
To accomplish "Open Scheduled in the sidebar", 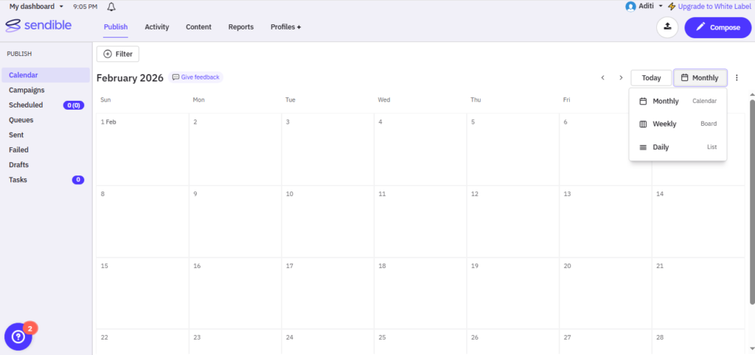I will 26,105.
